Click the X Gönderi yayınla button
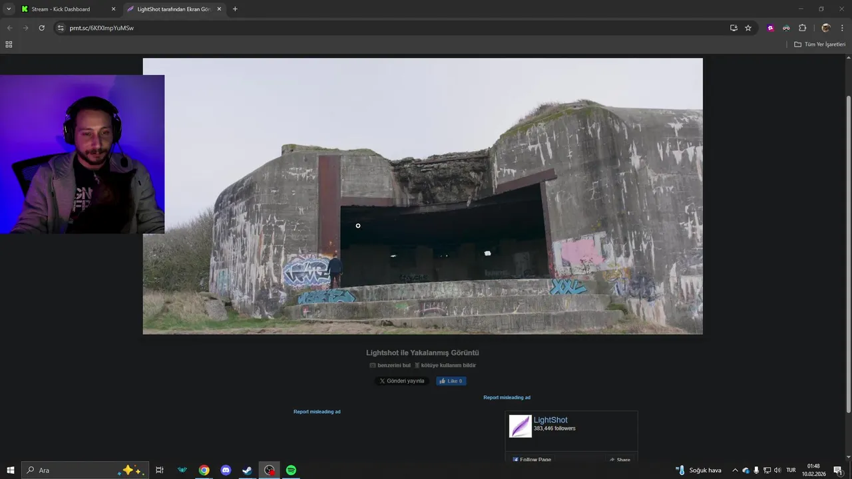Image resolution: width=852 pixels, height=479 pixels. (x=402, y=381)
